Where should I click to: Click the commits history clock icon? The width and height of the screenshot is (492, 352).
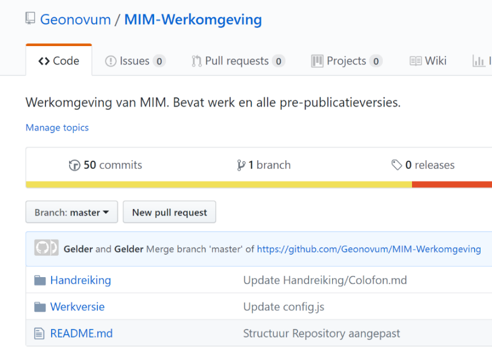click(x=74, y=165)
